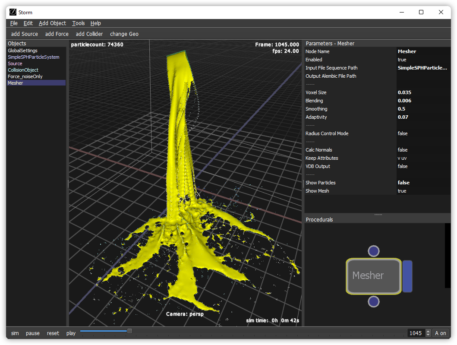Toggle Show Mesh value true

(x=402, y=191)
